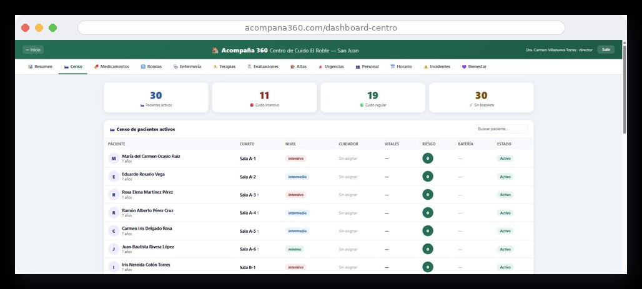Click the E avatar for Eduardo Rosario Vega

tap(114, 177)
